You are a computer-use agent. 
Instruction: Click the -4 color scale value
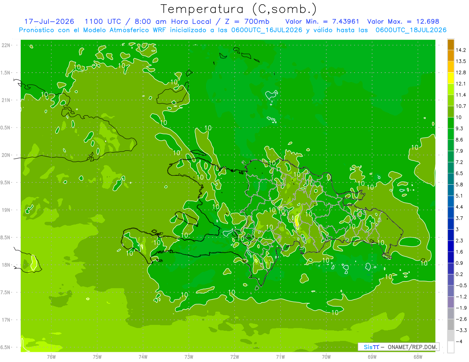[x=459, y=341]
